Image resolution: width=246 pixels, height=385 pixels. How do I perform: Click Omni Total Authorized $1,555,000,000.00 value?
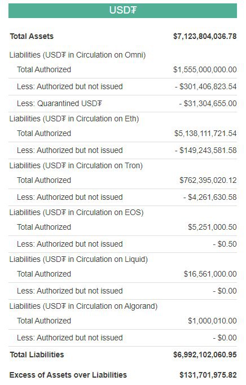205,69
